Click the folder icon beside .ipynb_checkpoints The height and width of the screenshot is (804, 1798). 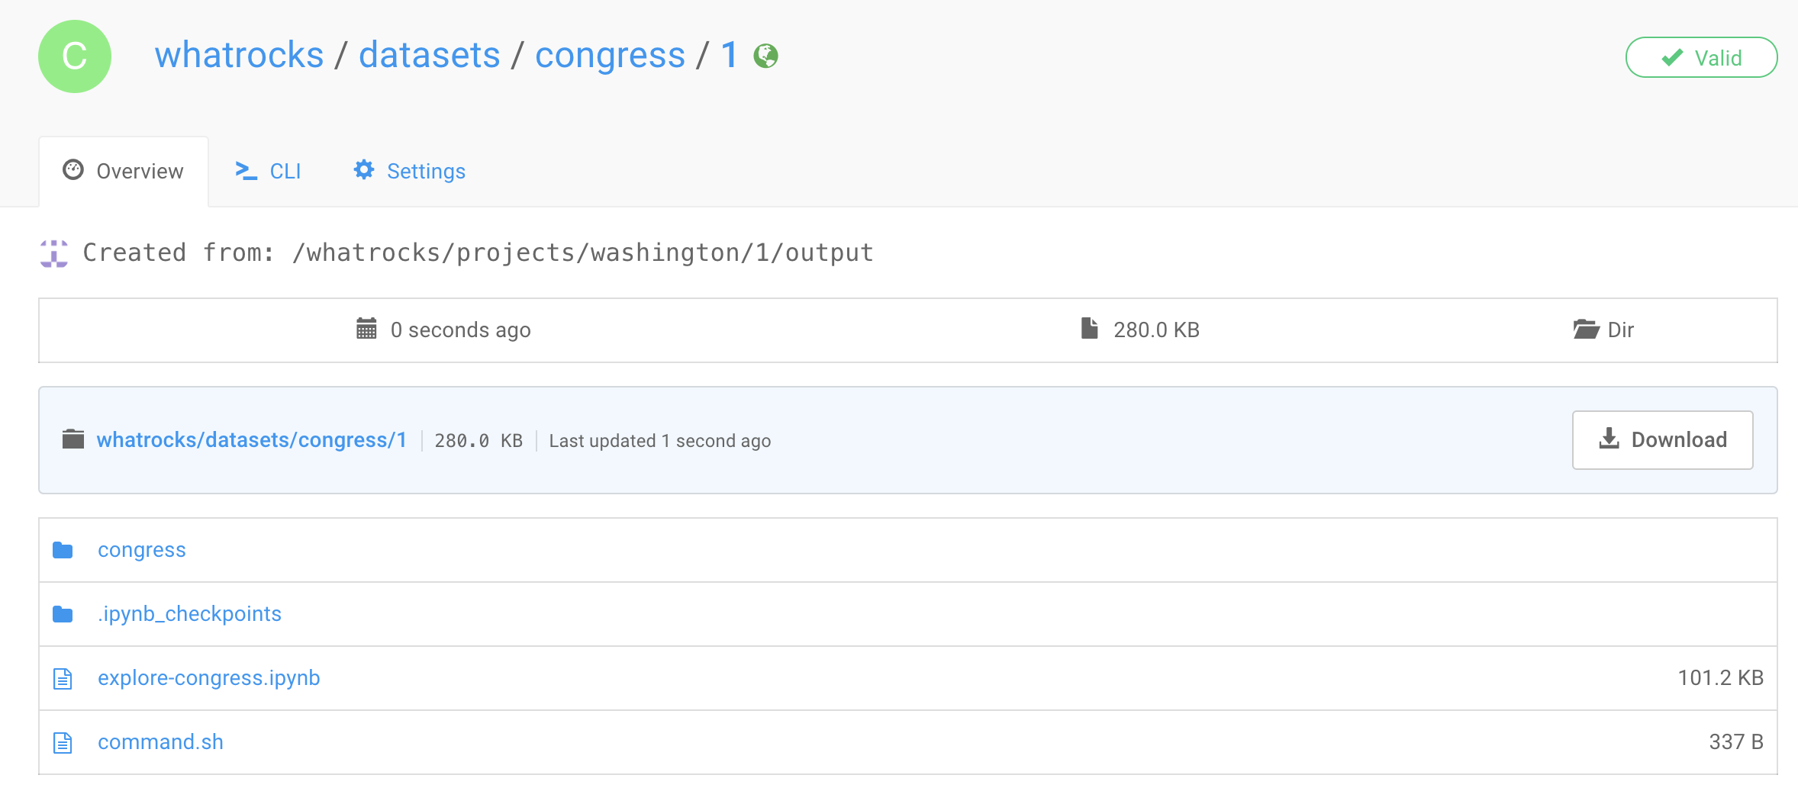click(63, 614)
